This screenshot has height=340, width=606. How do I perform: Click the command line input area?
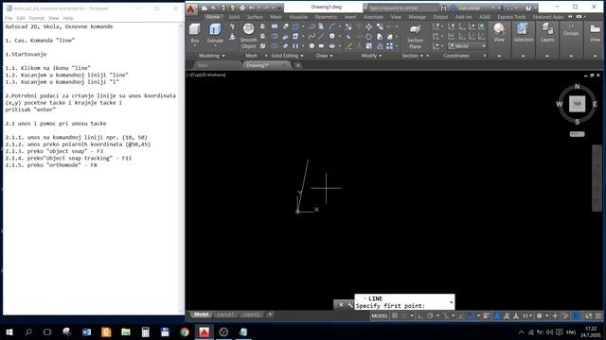pos(401,306)
